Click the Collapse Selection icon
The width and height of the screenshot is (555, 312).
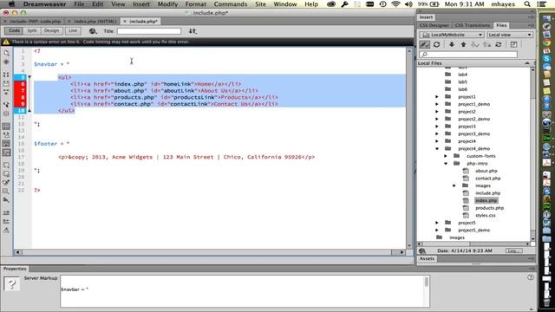(x=6, y=83)
